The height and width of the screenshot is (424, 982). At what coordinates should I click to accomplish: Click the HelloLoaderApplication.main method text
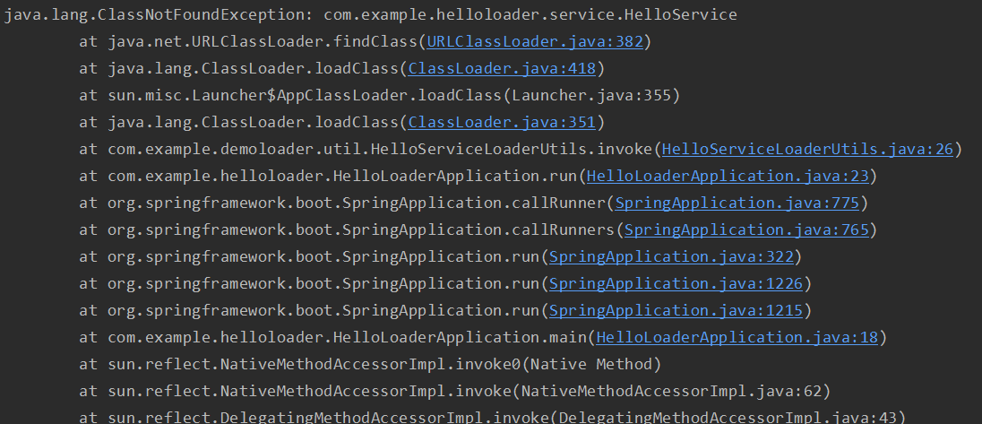click(460, 338)
